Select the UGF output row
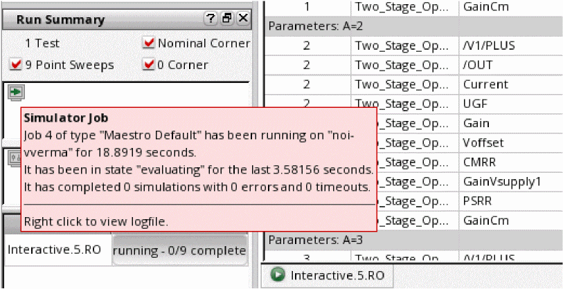 click(475, 104)
